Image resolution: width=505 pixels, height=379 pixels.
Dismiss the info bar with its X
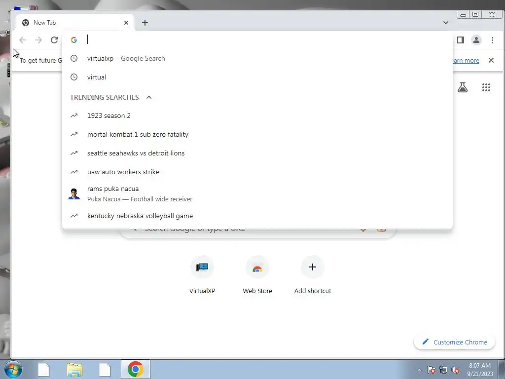tap(491, 60)
